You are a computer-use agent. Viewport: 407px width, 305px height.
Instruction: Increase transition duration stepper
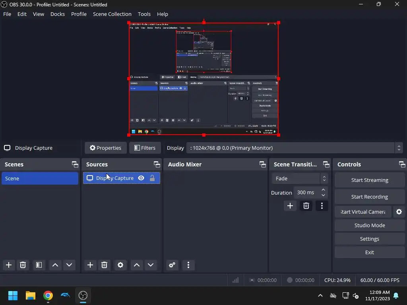pos(323,190)
